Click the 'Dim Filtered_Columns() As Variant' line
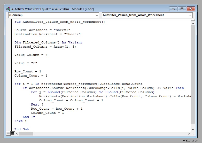 pyautogui.click(x=49, y=42)
